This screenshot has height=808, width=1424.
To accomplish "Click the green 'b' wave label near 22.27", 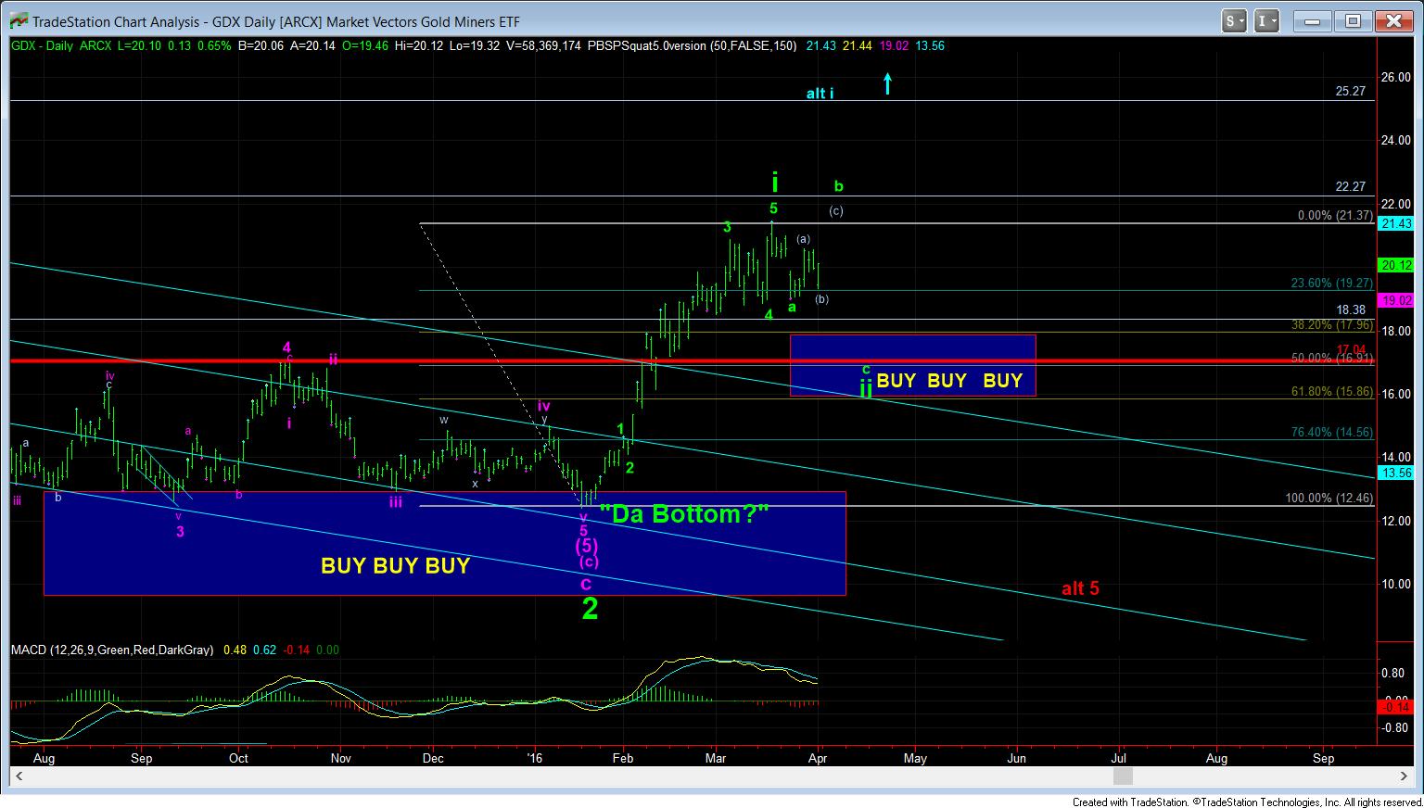I will 838,186.
